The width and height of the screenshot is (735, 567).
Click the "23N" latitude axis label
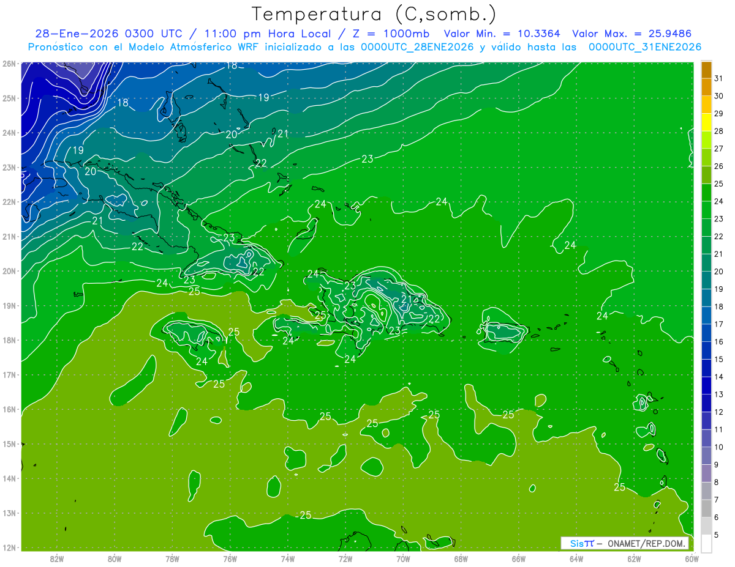tap(9, 167)
